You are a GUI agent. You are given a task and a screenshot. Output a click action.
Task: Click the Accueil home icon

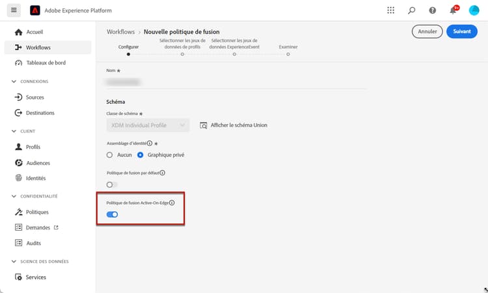[19, 32]
